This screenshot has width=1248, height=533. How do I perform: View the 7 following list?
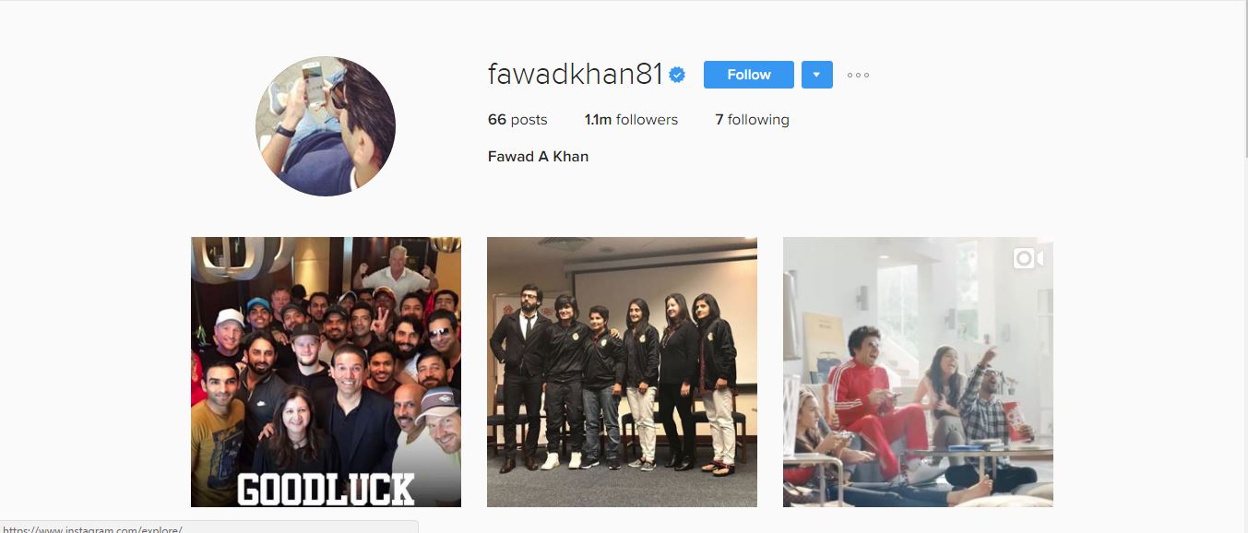click(x=752, y=120)
